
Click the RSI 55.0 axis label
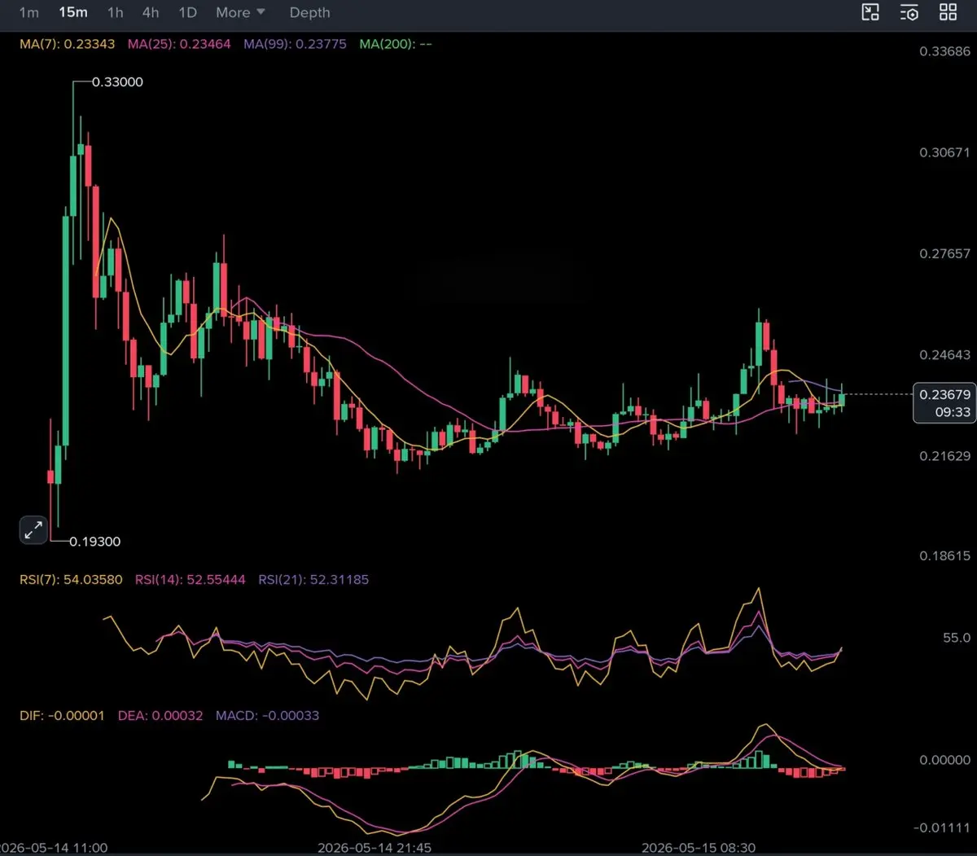957,638
